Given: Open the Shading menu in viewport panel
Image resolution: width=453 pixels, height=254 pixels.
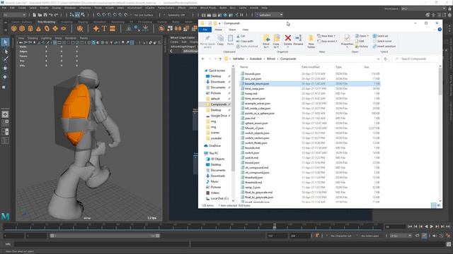Looking at the screenshot, I should tap(33, 38).
